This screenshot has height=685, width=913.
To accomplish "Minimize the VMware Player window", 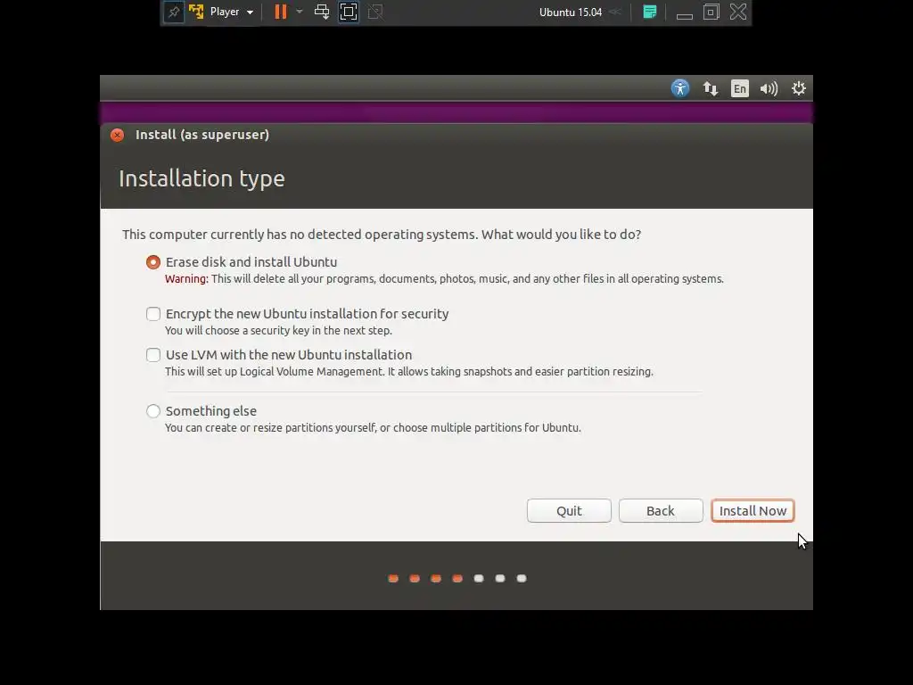I will coord(684,16).
